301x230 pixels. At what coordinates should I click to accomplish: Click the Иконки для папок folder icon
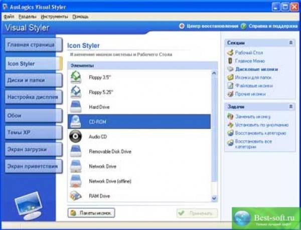coord(230,77)
